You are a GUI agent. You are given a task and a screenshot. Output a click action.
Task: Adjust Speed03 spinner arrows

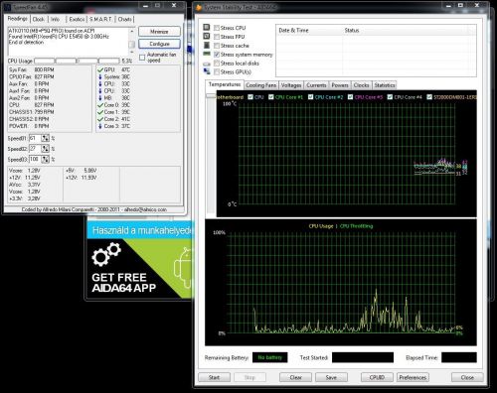(46, 160)
